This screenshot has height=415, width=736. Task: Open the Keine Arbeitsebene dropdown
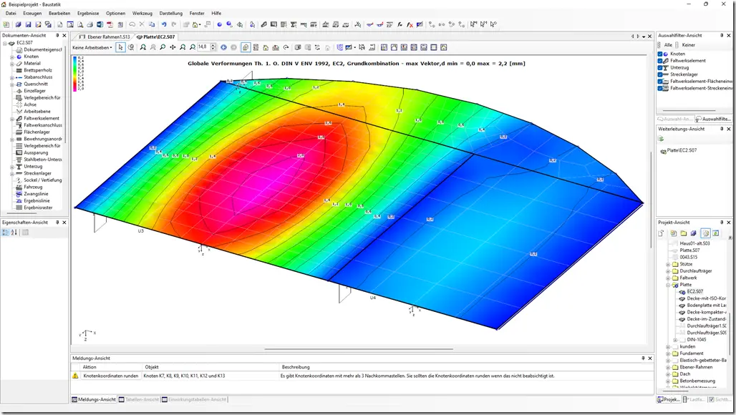tap(92, 47)
